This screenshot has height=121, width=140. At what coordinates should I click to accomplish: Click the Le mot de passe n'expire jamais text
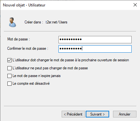click(37, 76)
